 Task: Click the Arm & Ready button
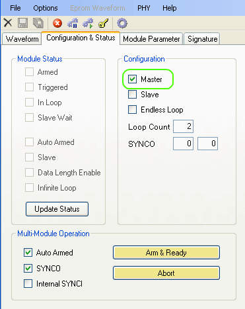click(166, 253)
